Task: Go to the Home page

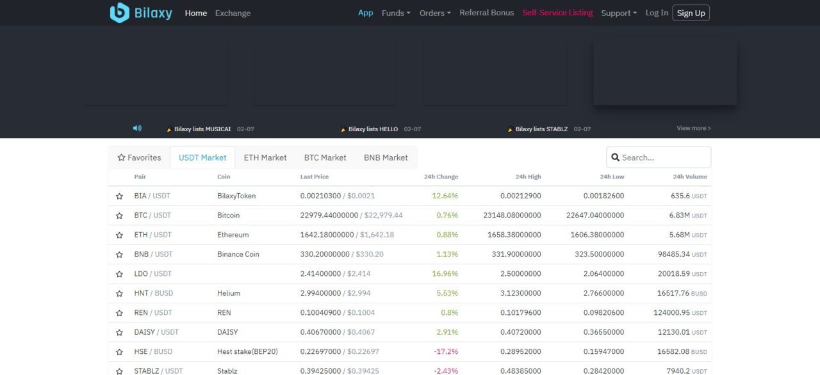Action: point(196,13)
